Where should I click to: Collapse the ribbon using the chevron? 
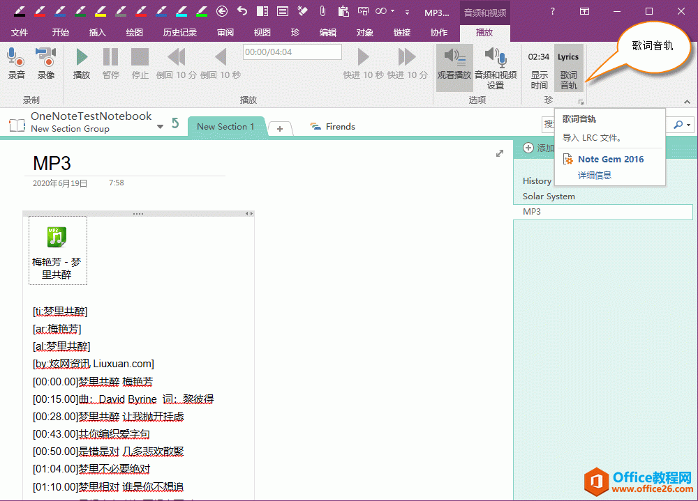[x=687, y=101]
